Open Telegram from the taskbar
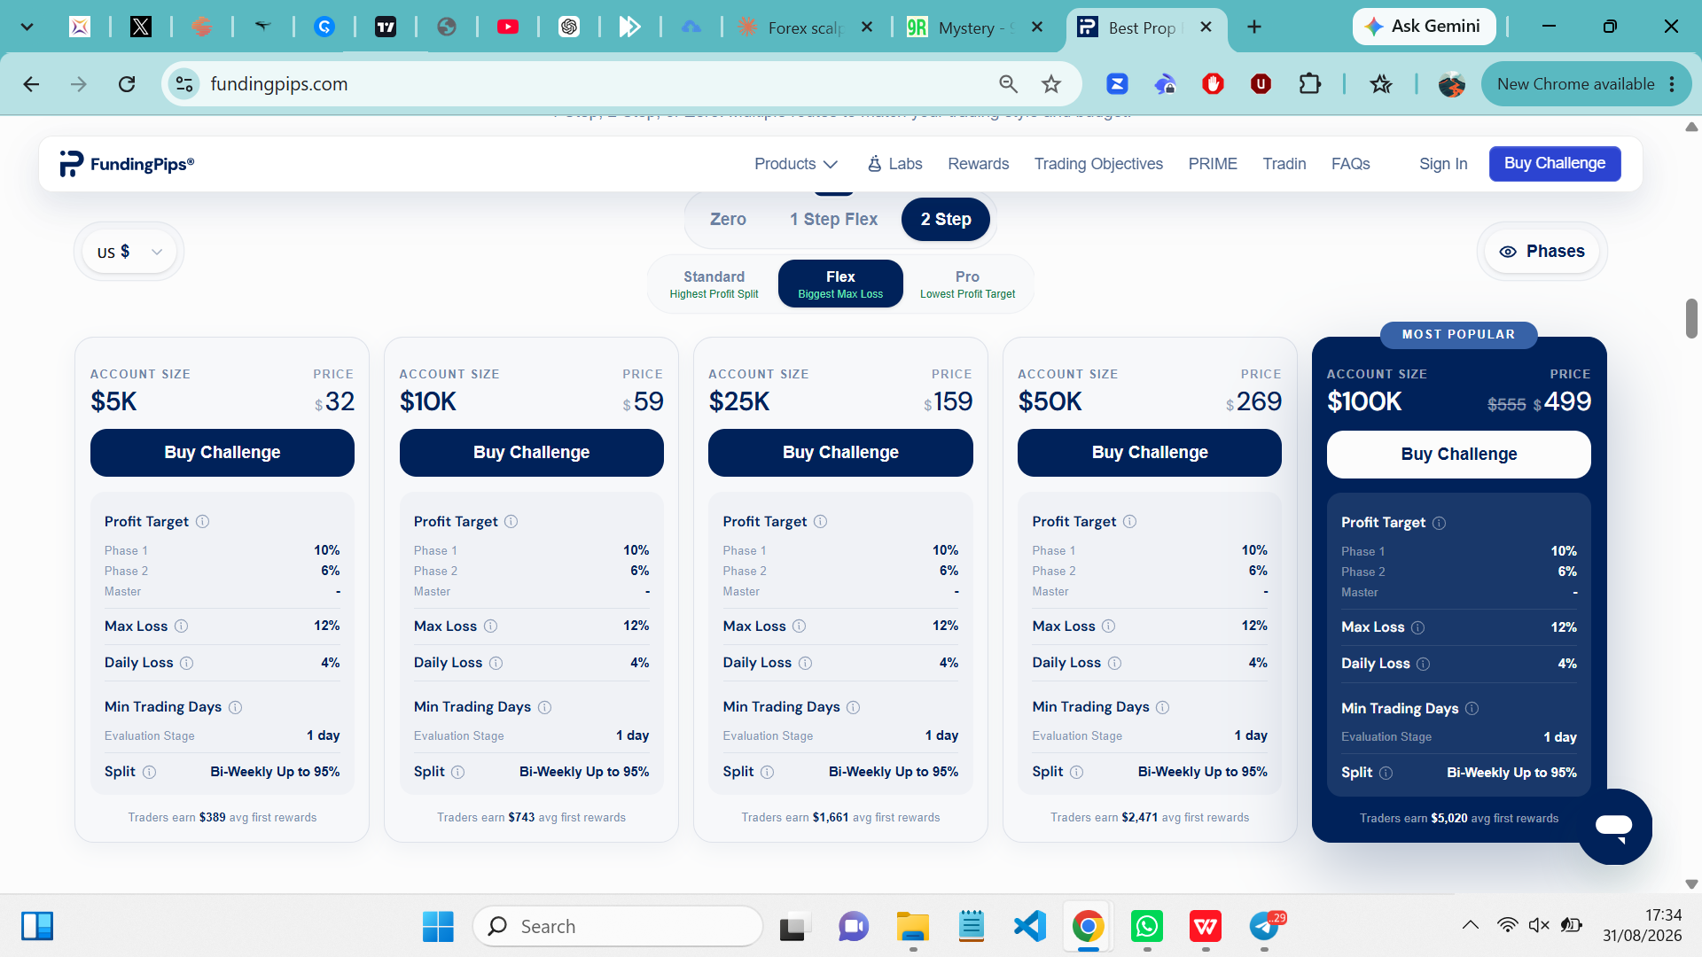This screenshot has height=957, width=1702. click(x=1266, y=926)
